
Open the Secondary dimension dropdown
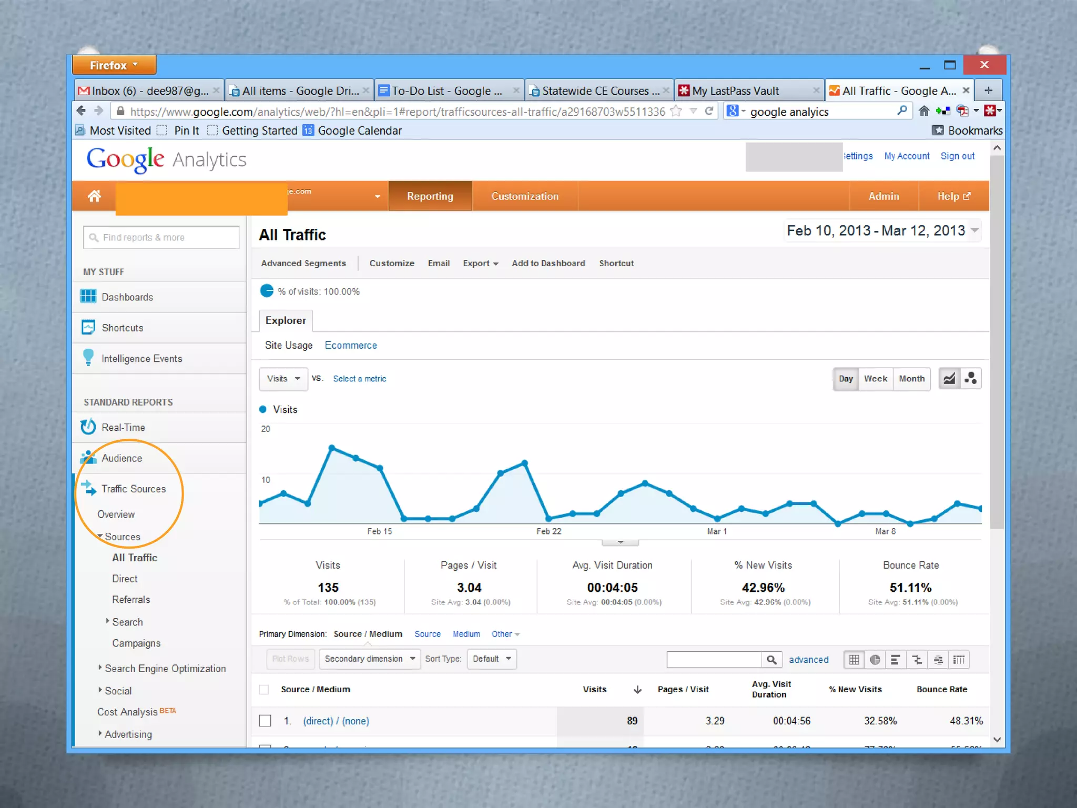370,659
